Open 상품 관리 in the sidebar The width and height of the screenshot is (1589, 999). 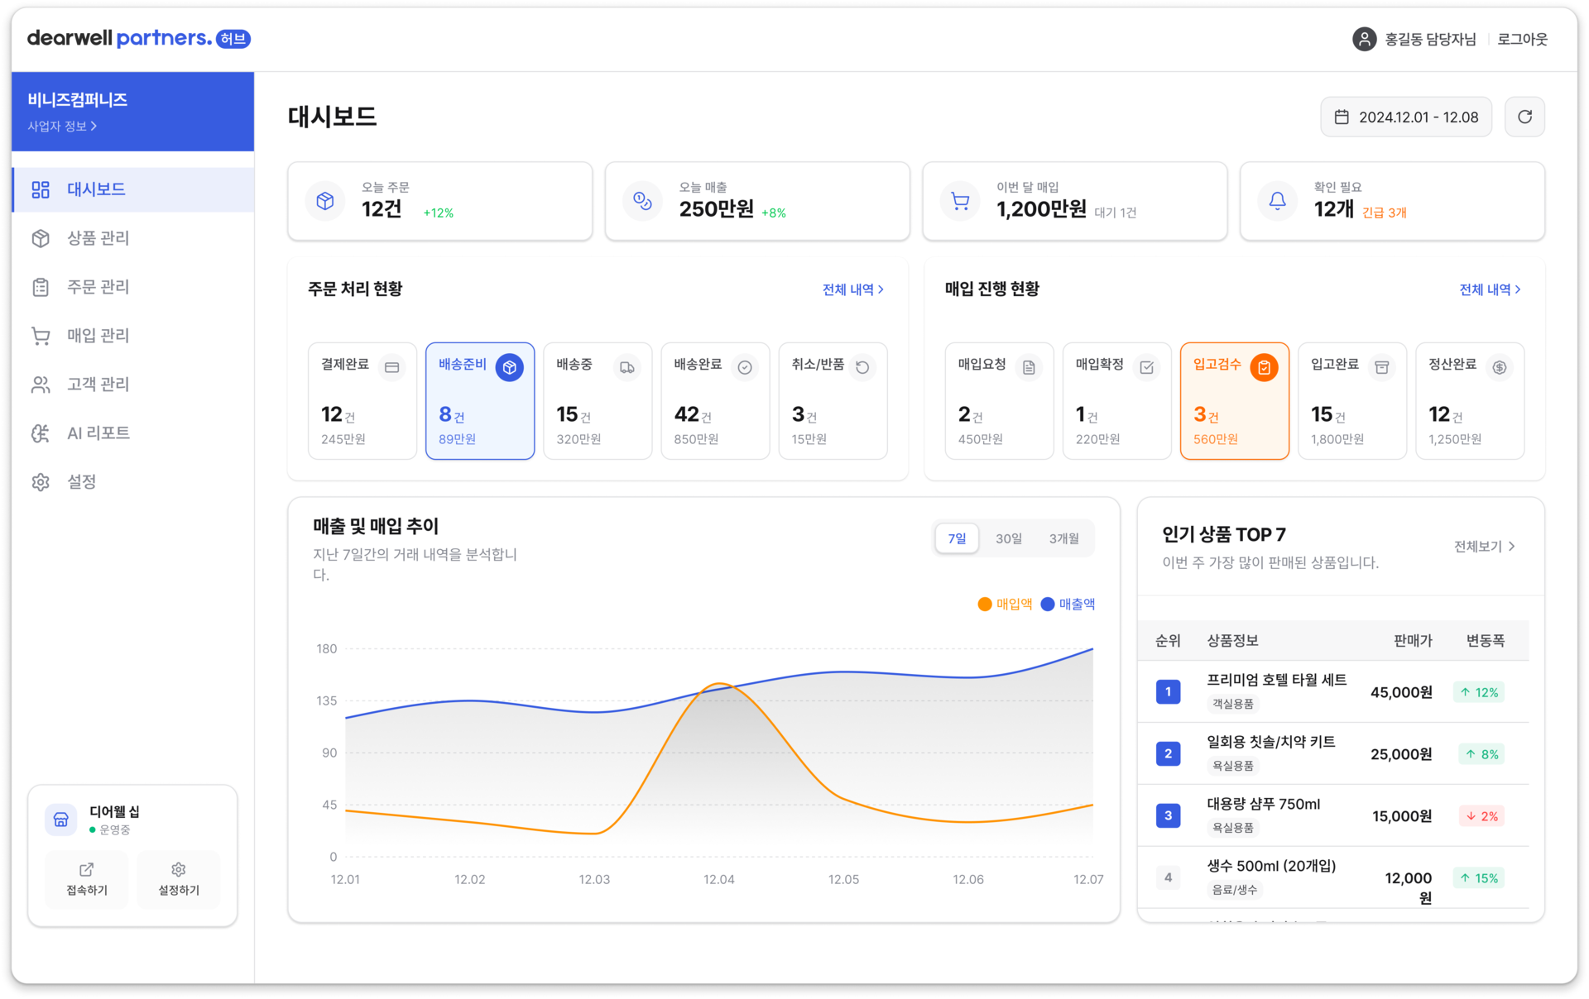click(x=98, y=238)
